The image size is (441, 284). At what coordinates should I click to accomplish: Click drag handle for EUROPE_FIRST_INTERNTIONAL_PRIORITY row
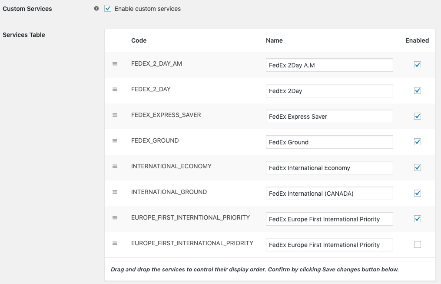coord(115,217)
